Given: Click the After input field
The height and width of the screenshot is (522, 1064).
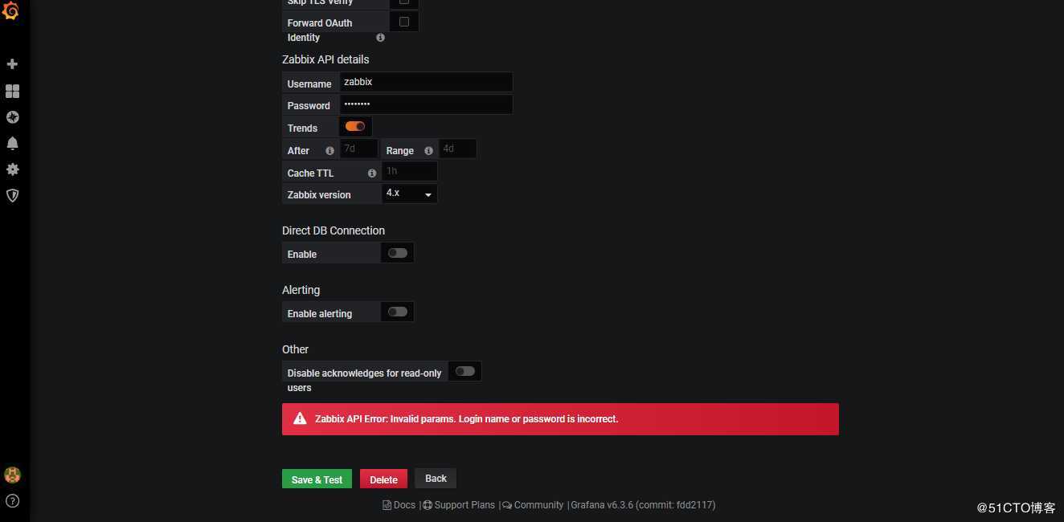Looking at the screenshot, I should [358, 149].
